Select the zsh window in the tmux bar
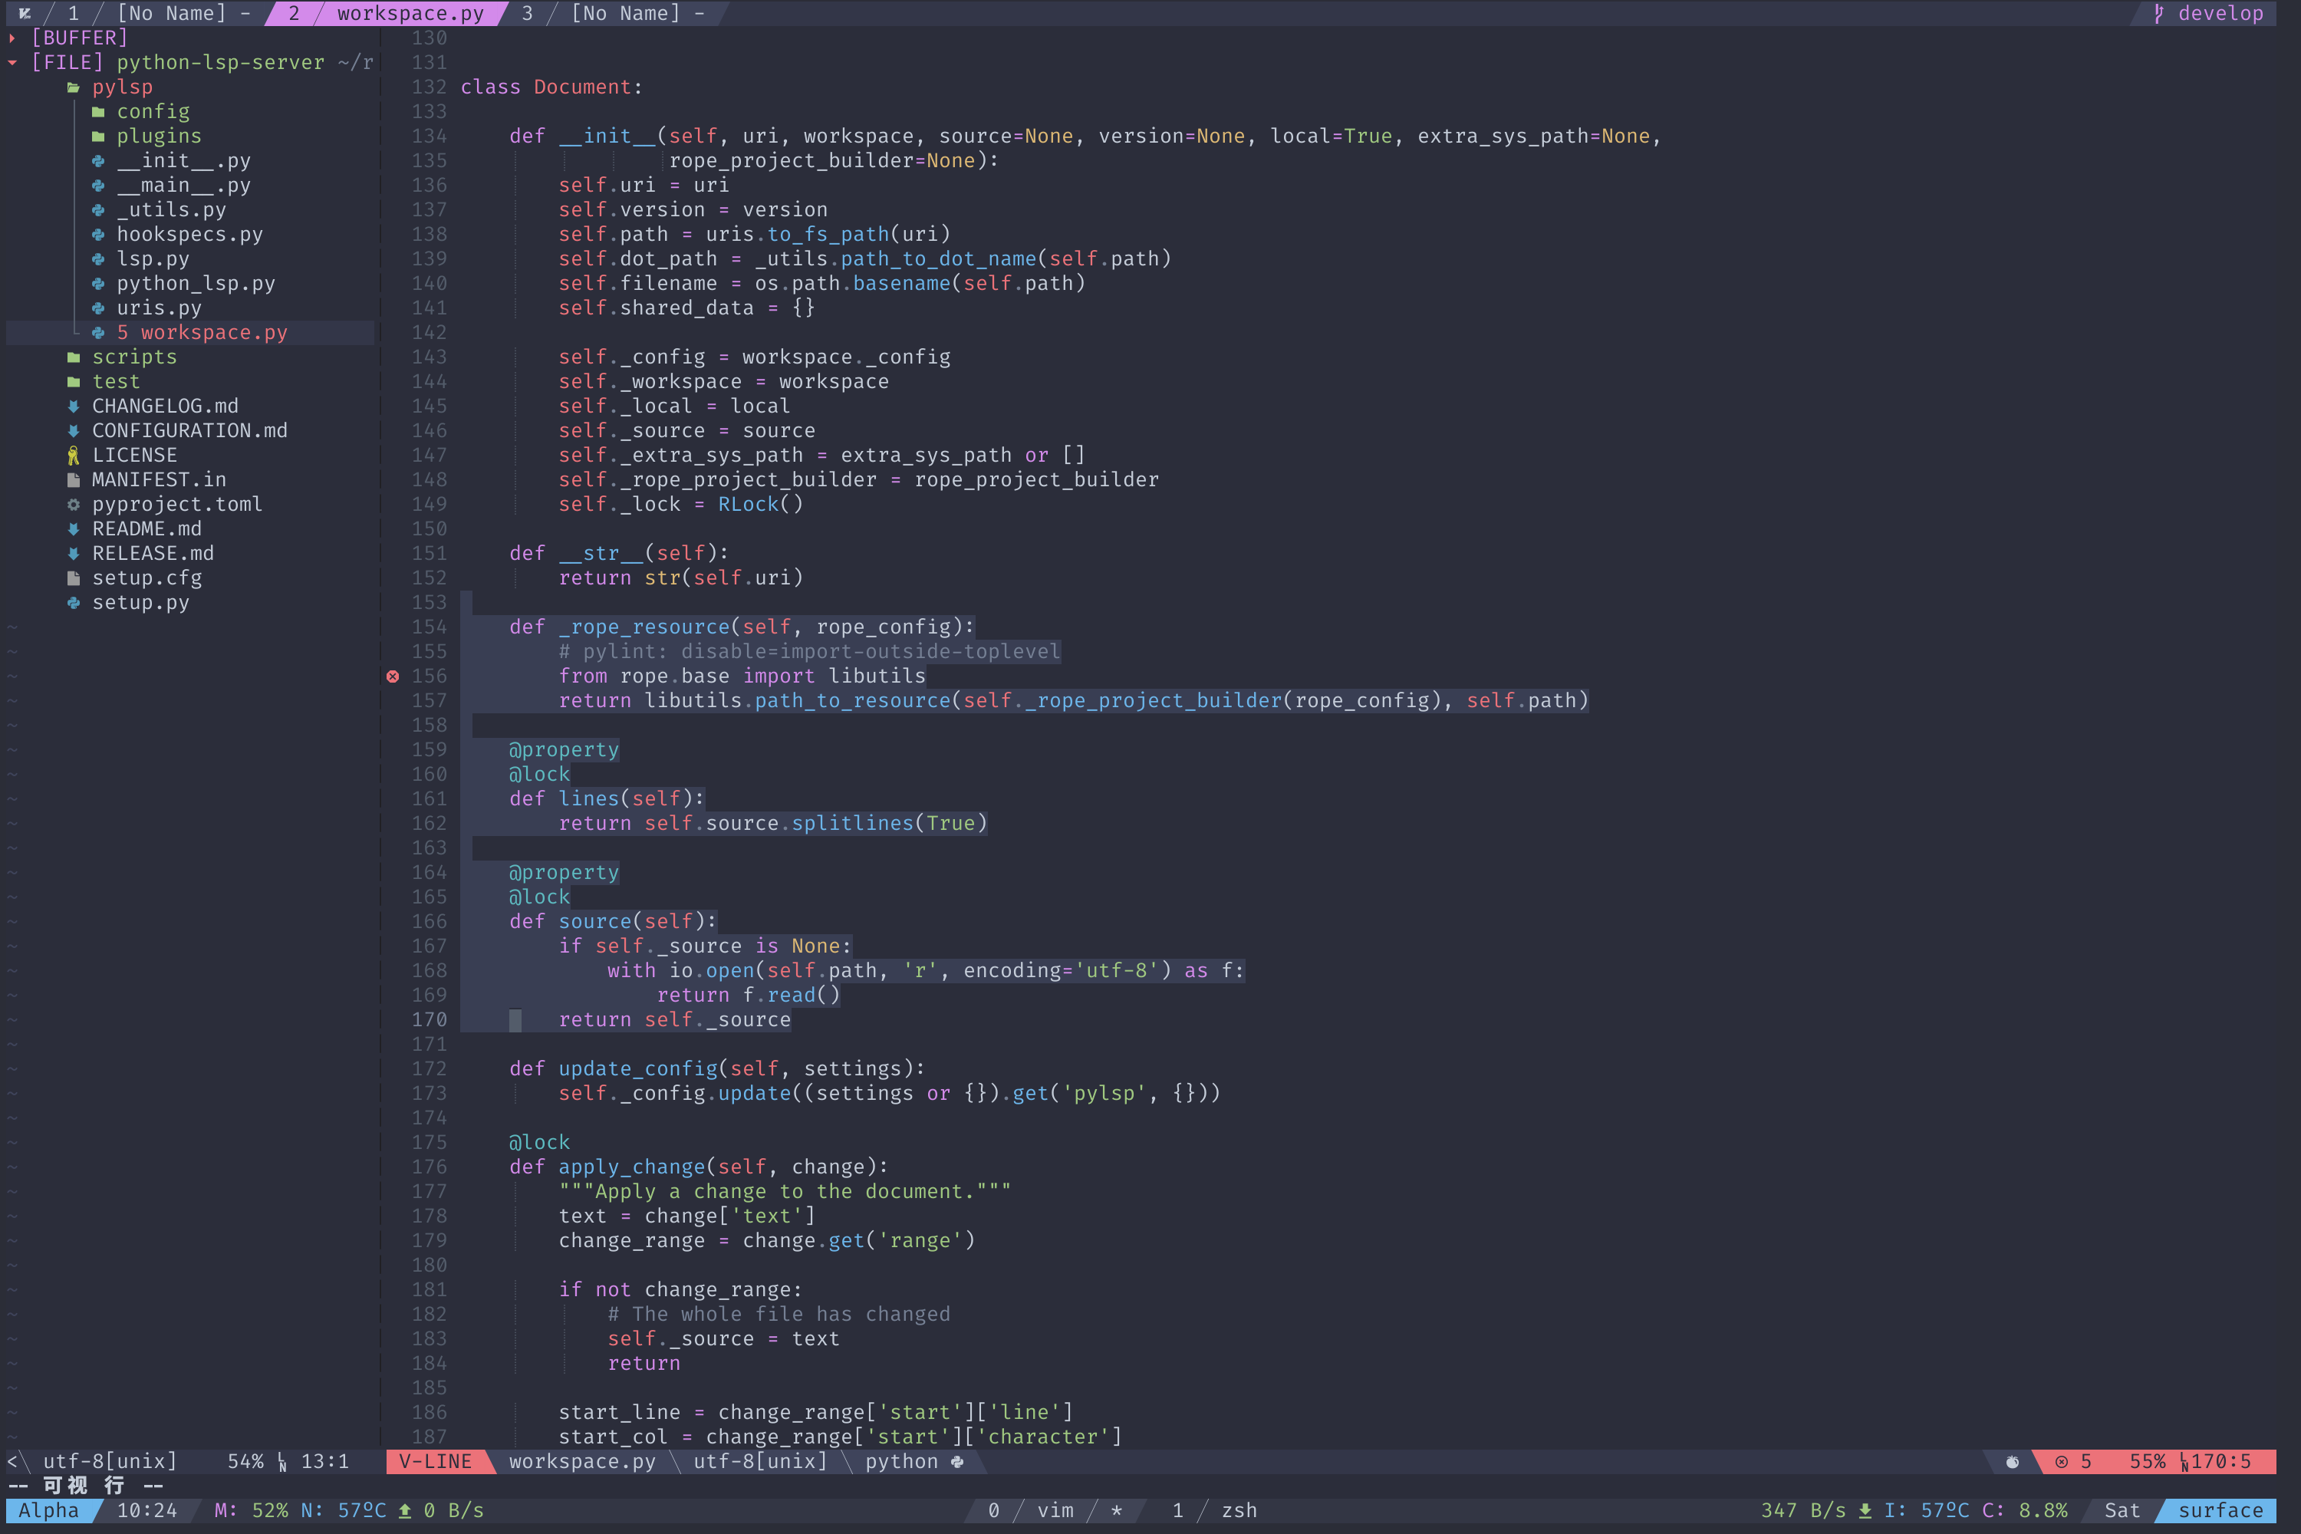Image resolution: width=2301 pixels, height=1534 pixels. pyautogui.click(x=1239, y=1510)
